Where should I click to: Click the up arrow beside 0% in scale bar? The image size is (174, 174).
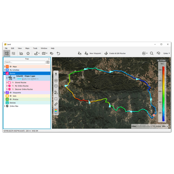pyautogui.click(x=167, y=126)
